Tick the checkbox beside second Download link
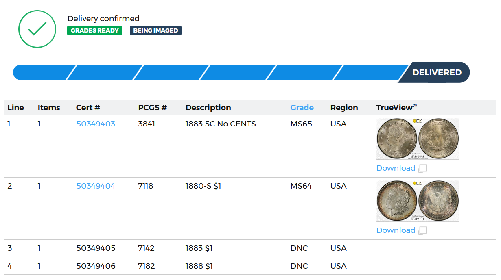Screen dimensions: 501x280 pos(423,230)
